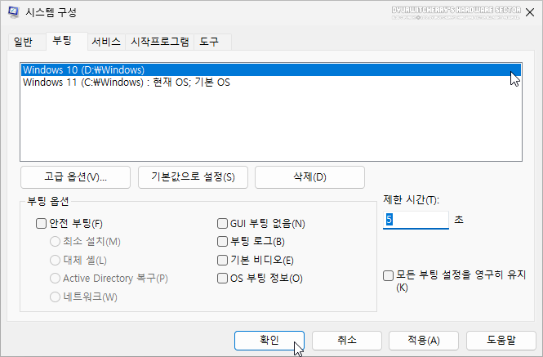Tick the OS 부팅 정보(O) checkbox
This screenshot has width=543, height=357.
222,279
